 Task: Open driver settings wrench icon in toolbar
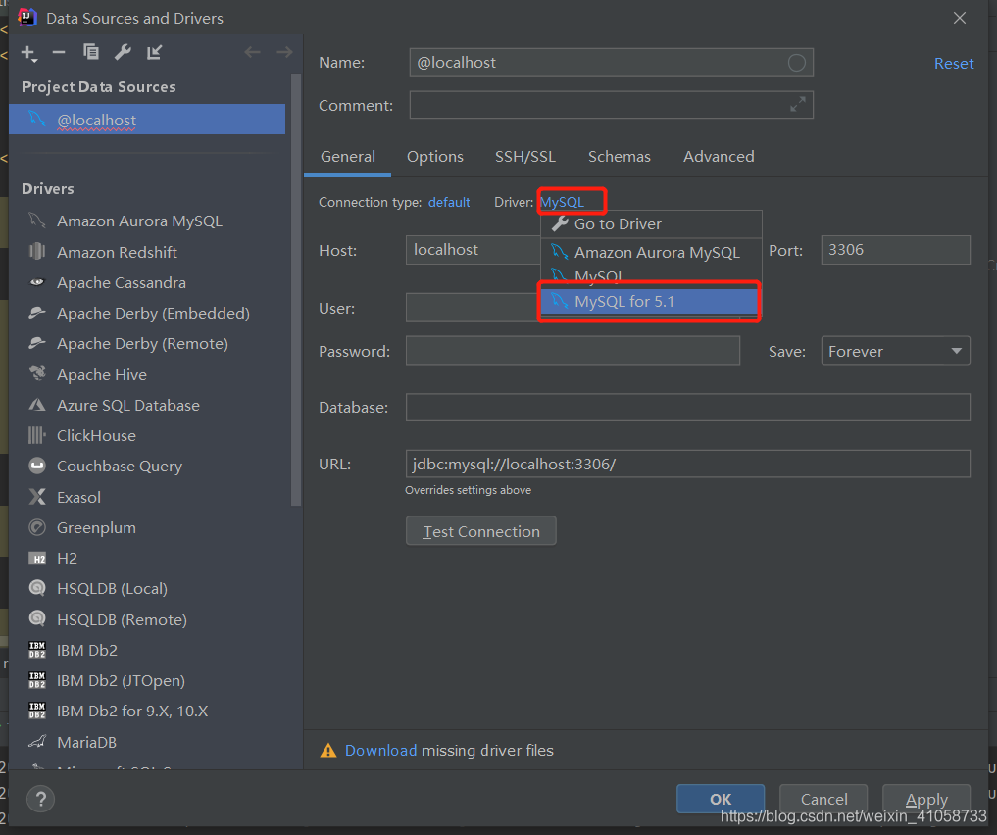123,52
